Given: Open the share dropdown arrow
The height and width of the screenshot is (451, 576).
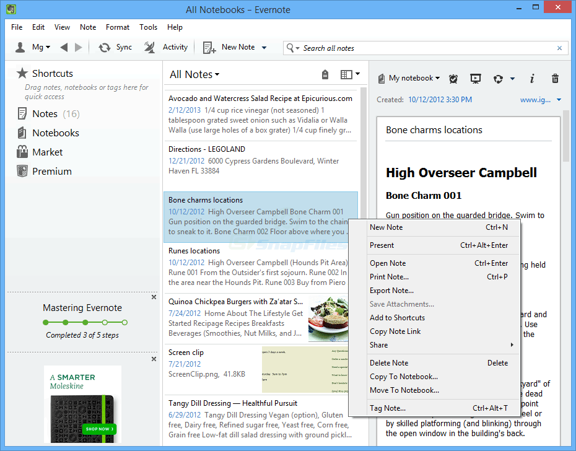Looking at the screenshot, I should point(512,79).
